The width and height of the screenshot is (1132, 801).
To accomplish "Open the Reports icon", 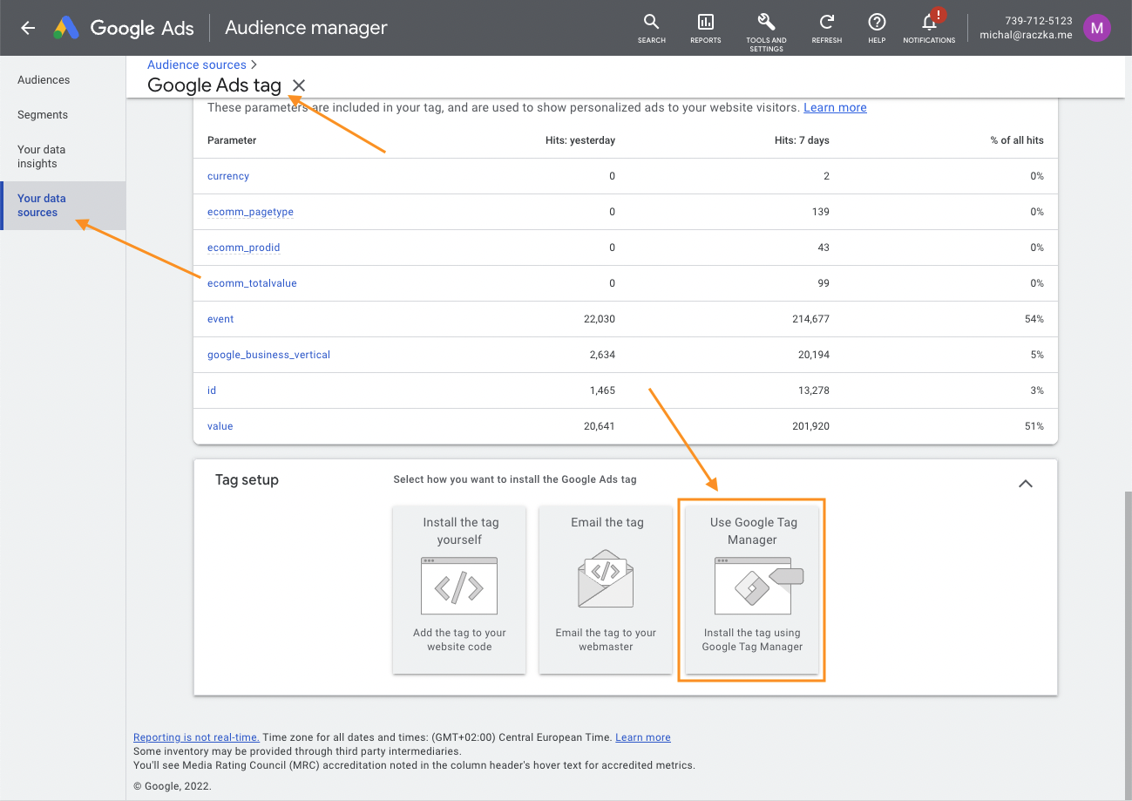I will [x=705, y=28].
